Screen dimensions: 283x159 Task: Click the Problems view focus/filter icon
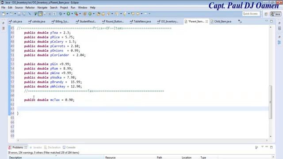[256, 147]
